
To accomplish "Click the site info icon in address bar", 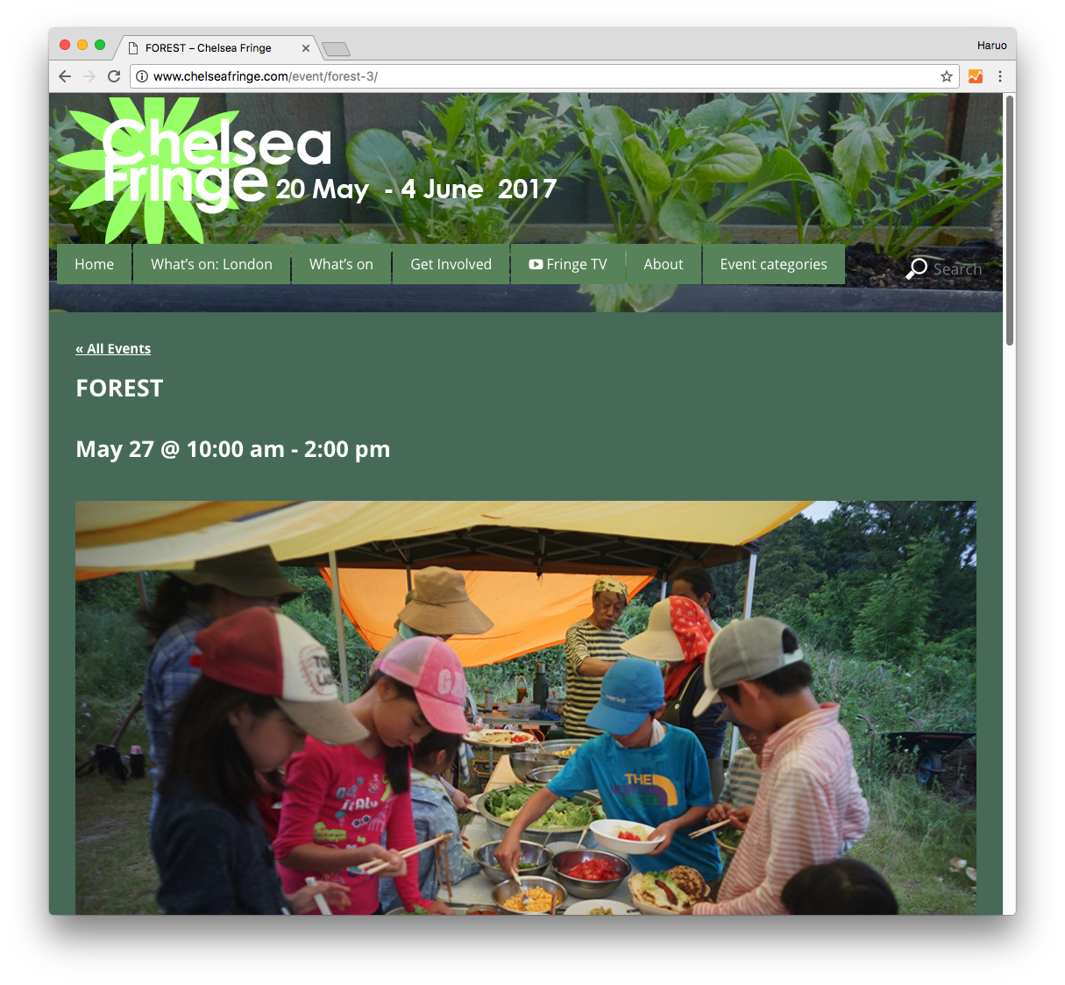I will pyautogui.click(x=142, y=76).
